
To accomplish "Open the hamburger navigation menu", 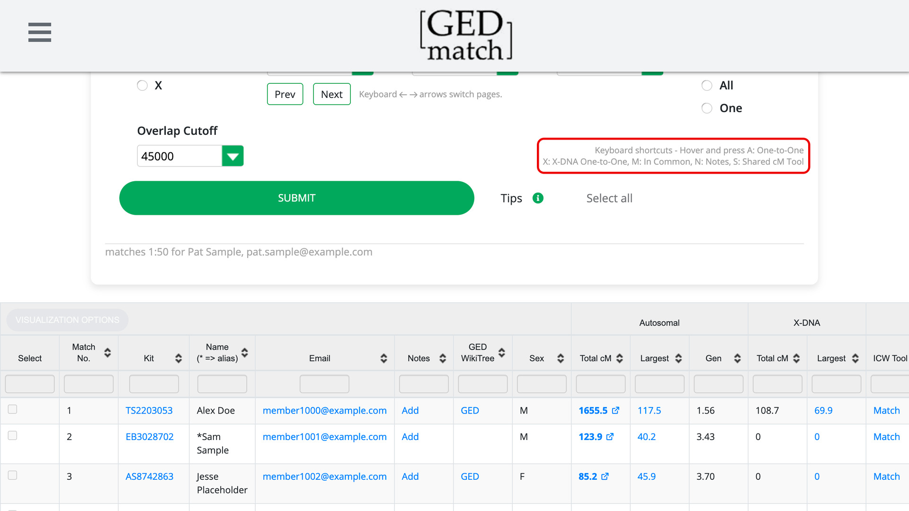I will 40,32.
